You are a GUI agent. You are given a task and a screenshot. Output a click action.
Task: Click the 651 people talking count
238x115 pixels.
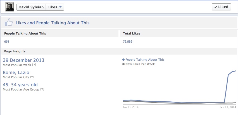click(x=7, y=41)
